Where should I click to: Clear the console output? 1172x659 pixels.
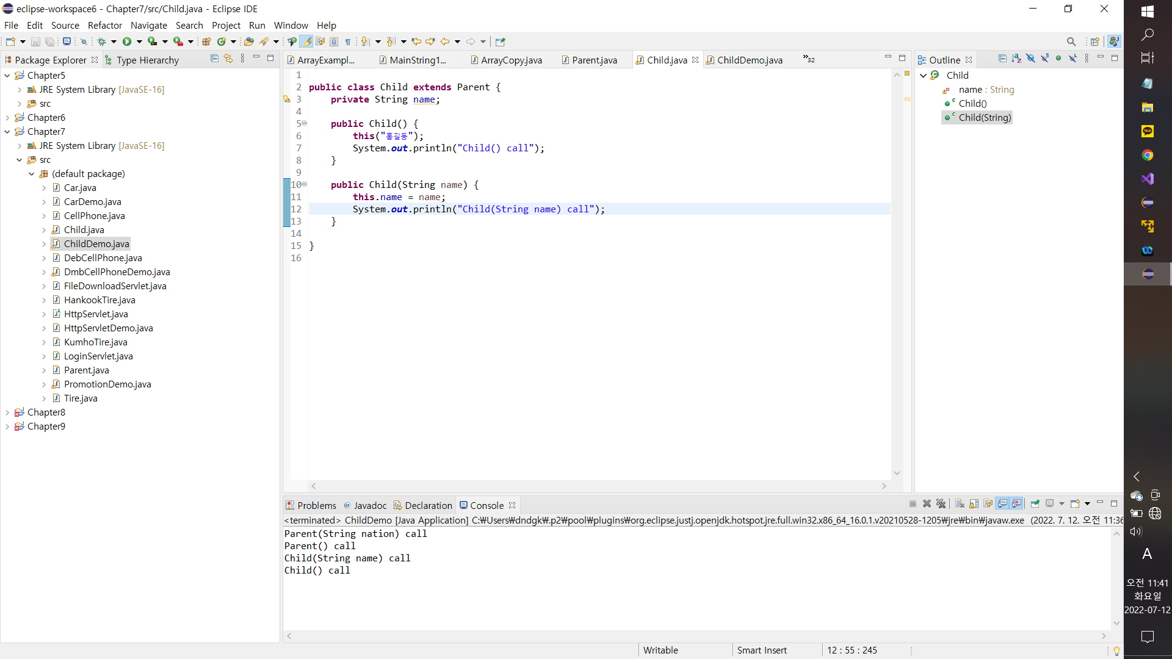[960, 503]
